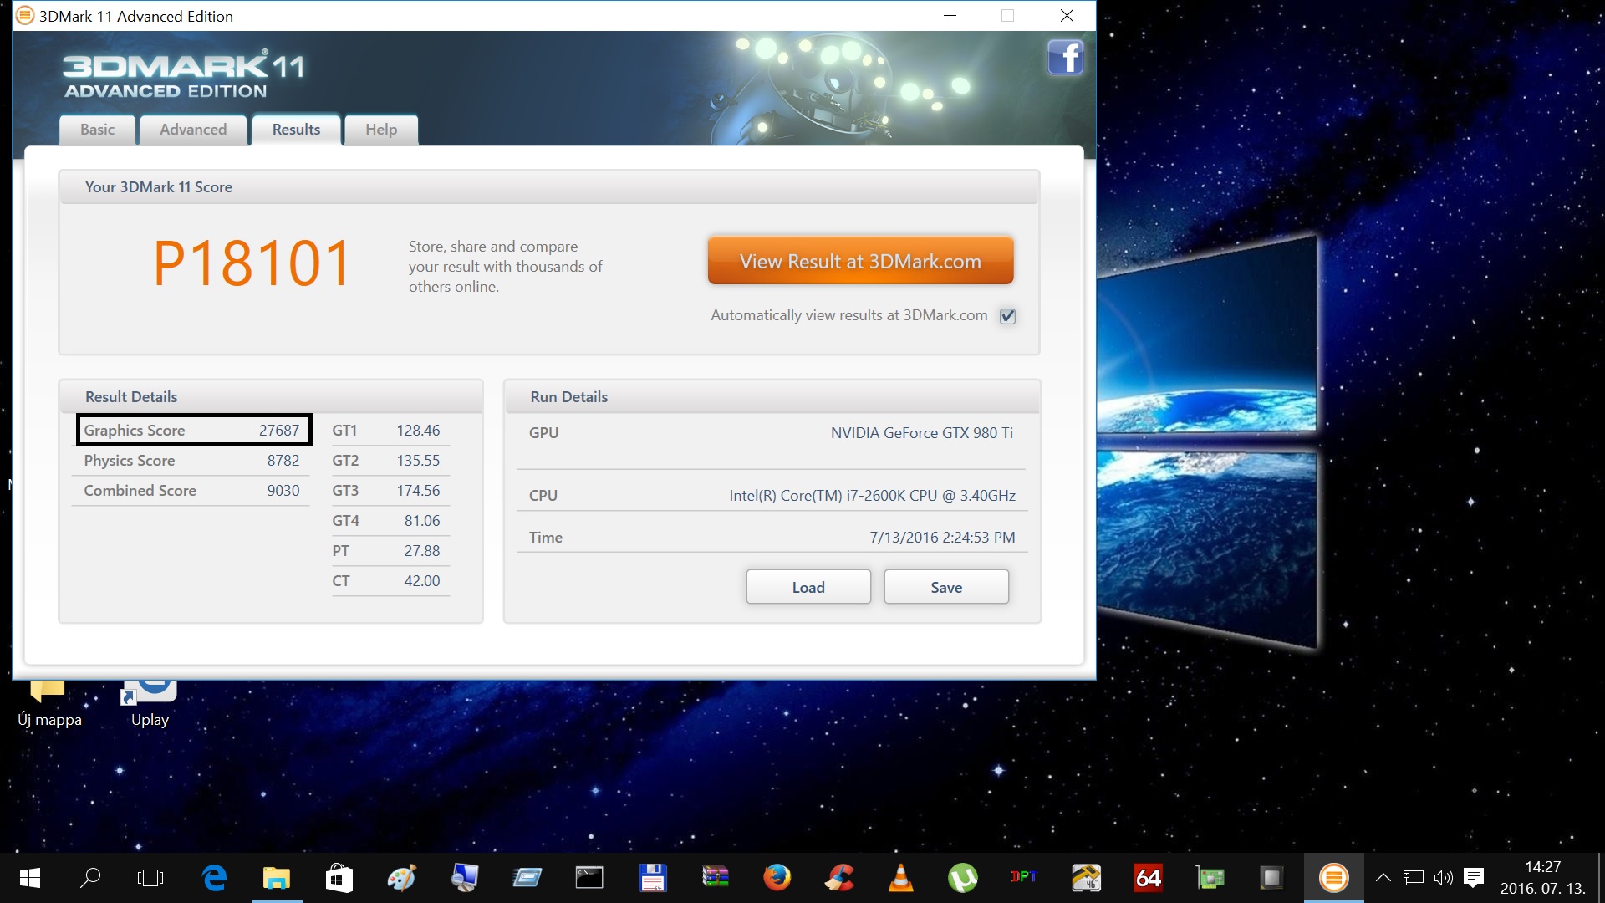Click the Save button

(946, 587)
